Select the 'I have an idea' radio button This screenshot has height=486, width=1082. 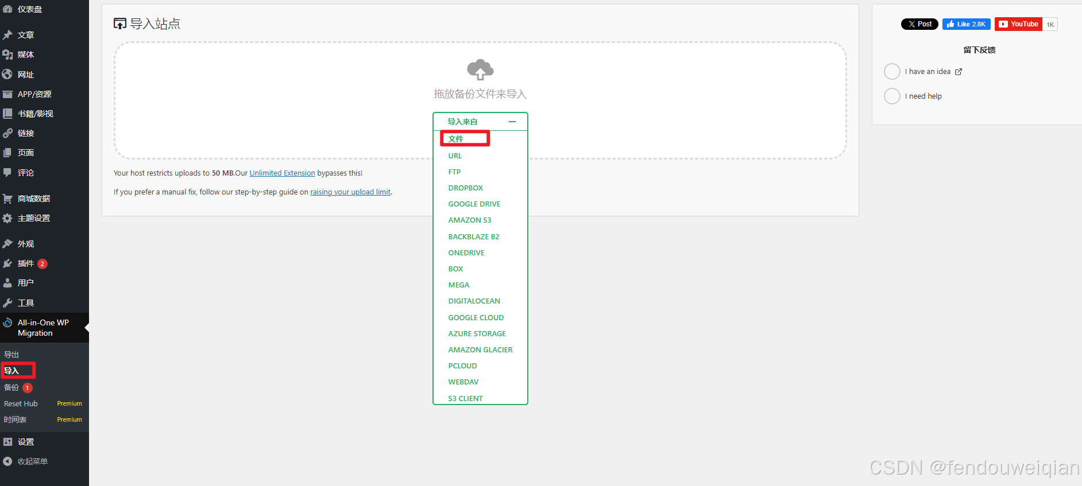(x=892, y=72)
